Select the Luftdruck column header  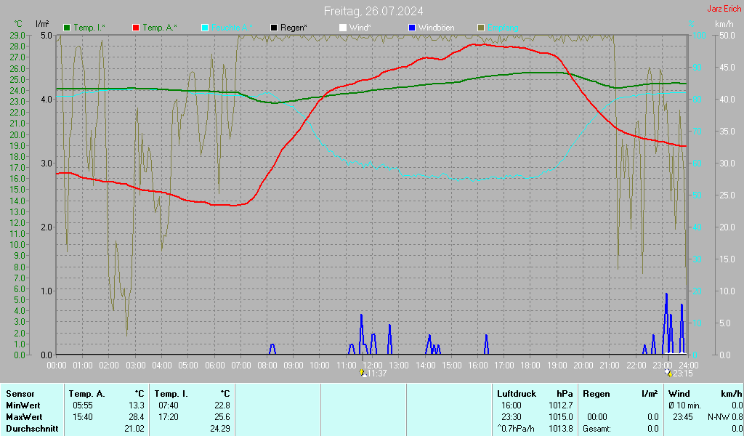(516, 393)
